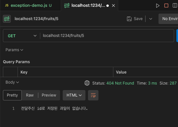Click line number 1 in response
The width and height of the screenshot is (178, 127).
coord(13,109)
